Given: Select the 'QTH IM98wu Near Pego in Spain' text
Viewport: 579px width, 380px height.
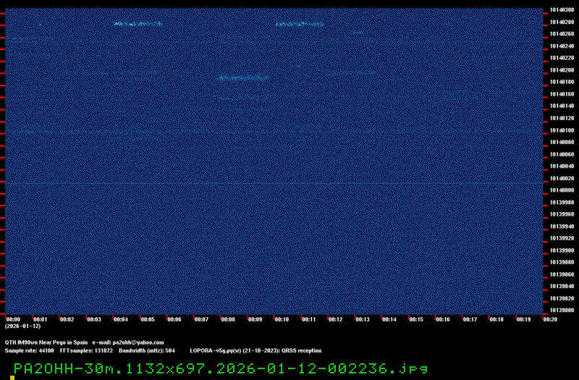Looking at the screenshot, I should 46,342.
